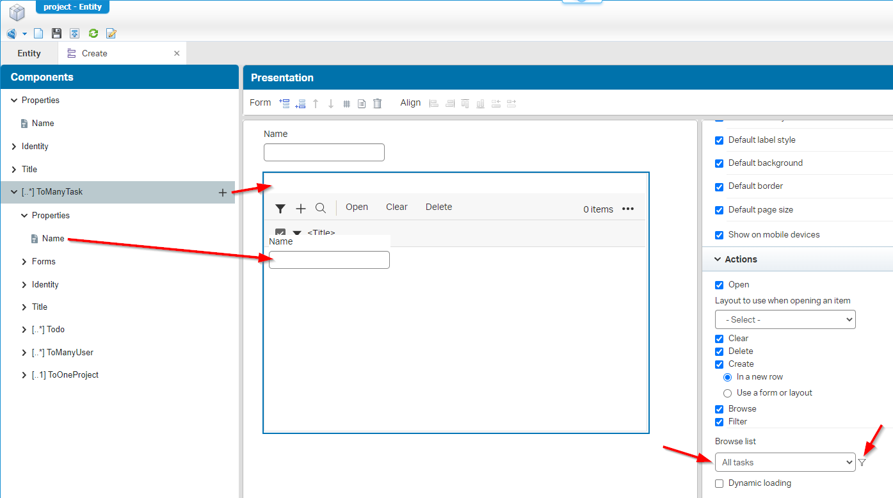893x498 pixels.
Task: Click the grid icon in the Form toolbar
Action: pyautogui.click(x=346, y=103)
